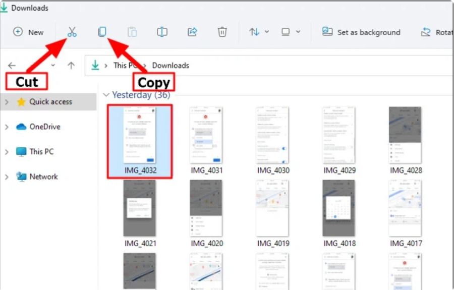Click the Rotate button in toolbar

[x=437, y=32]
